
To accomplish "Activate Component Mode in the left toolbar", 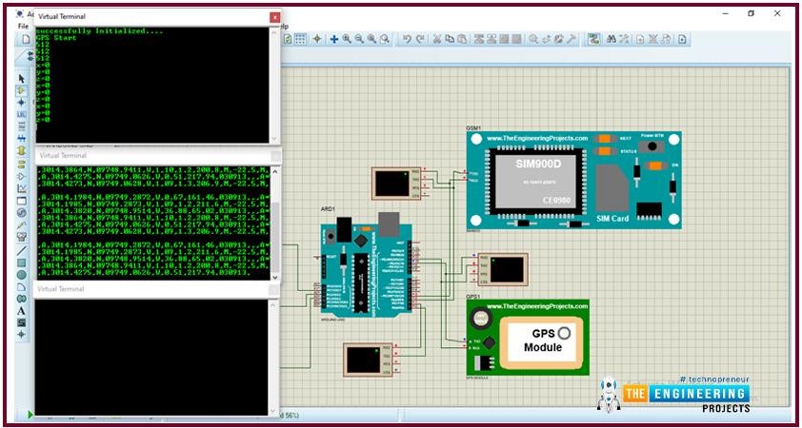I will point(22,90).
